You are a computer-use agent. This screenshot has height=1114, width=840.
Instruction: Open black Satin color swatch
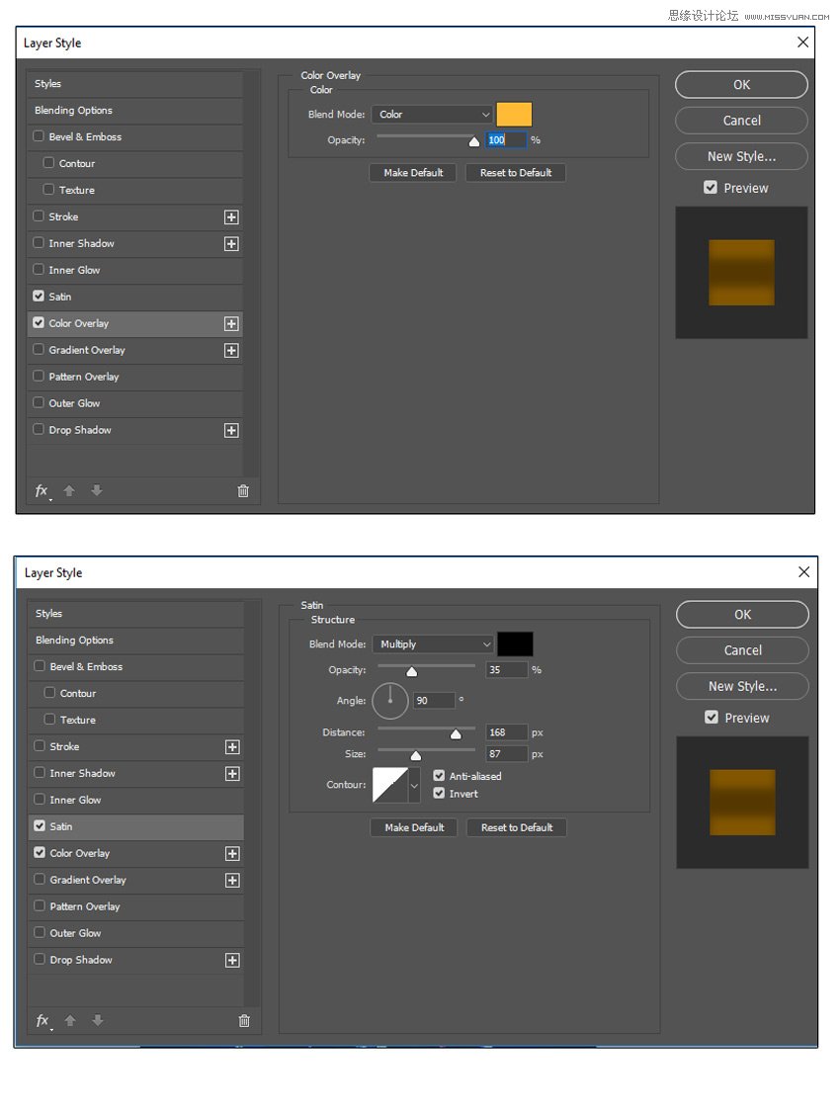(515, 644)
